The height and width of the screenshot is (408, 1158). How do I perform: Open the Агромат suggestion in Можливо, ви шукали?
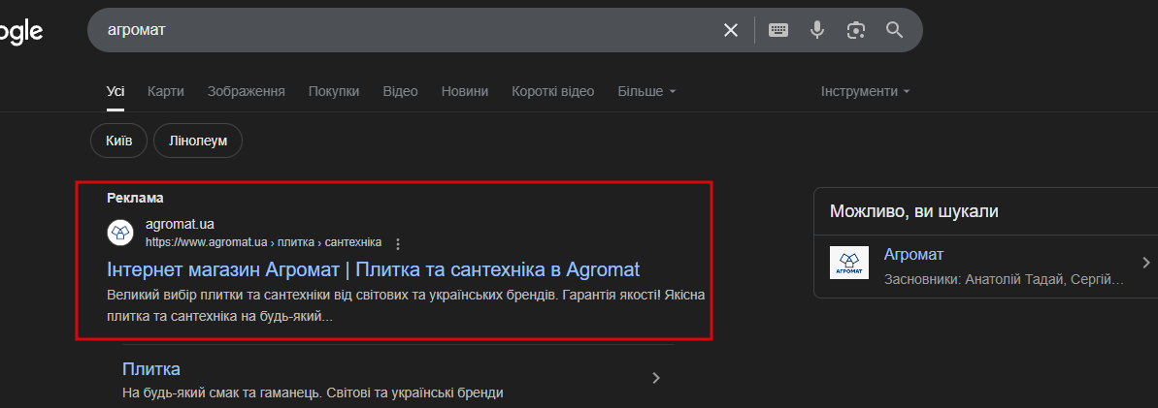(913, 255)
